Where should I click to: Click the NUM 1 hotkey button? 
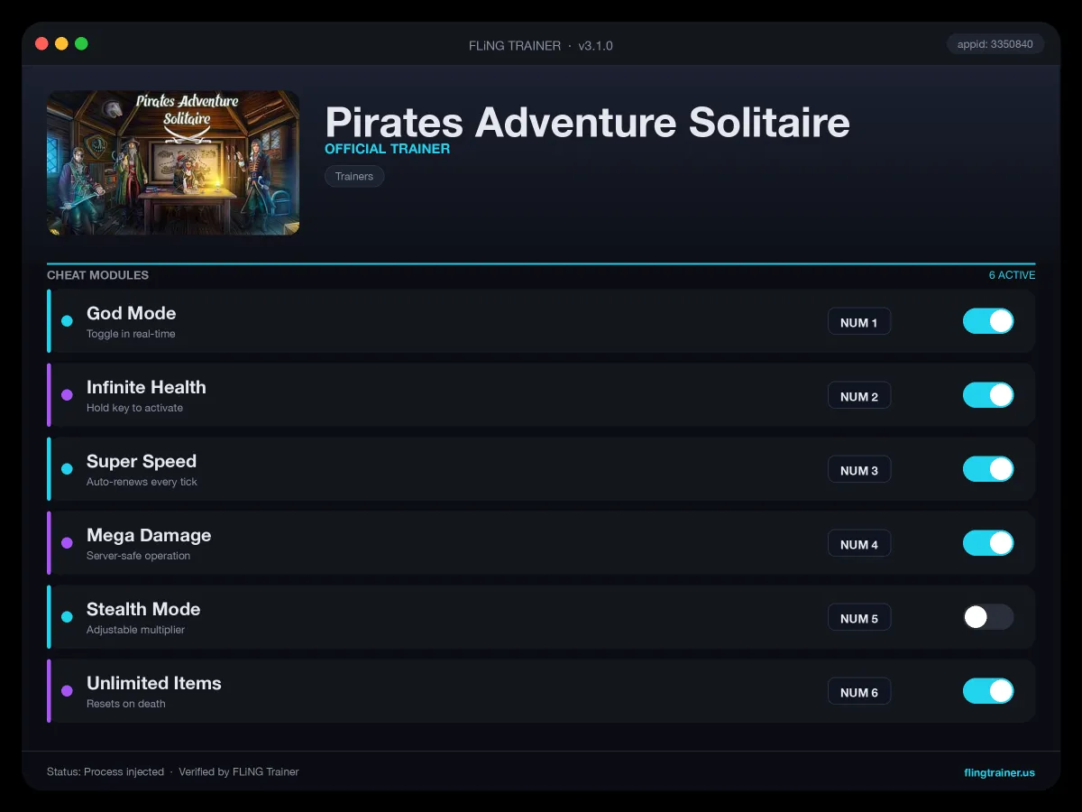[859, 322]
